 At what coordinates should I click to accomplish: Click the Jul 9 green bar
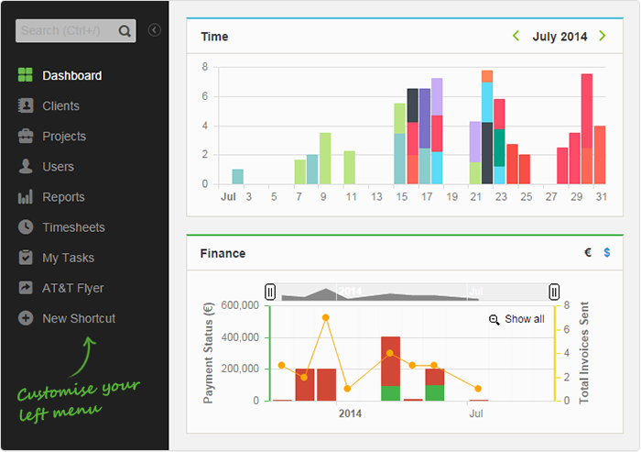point(325,158)
